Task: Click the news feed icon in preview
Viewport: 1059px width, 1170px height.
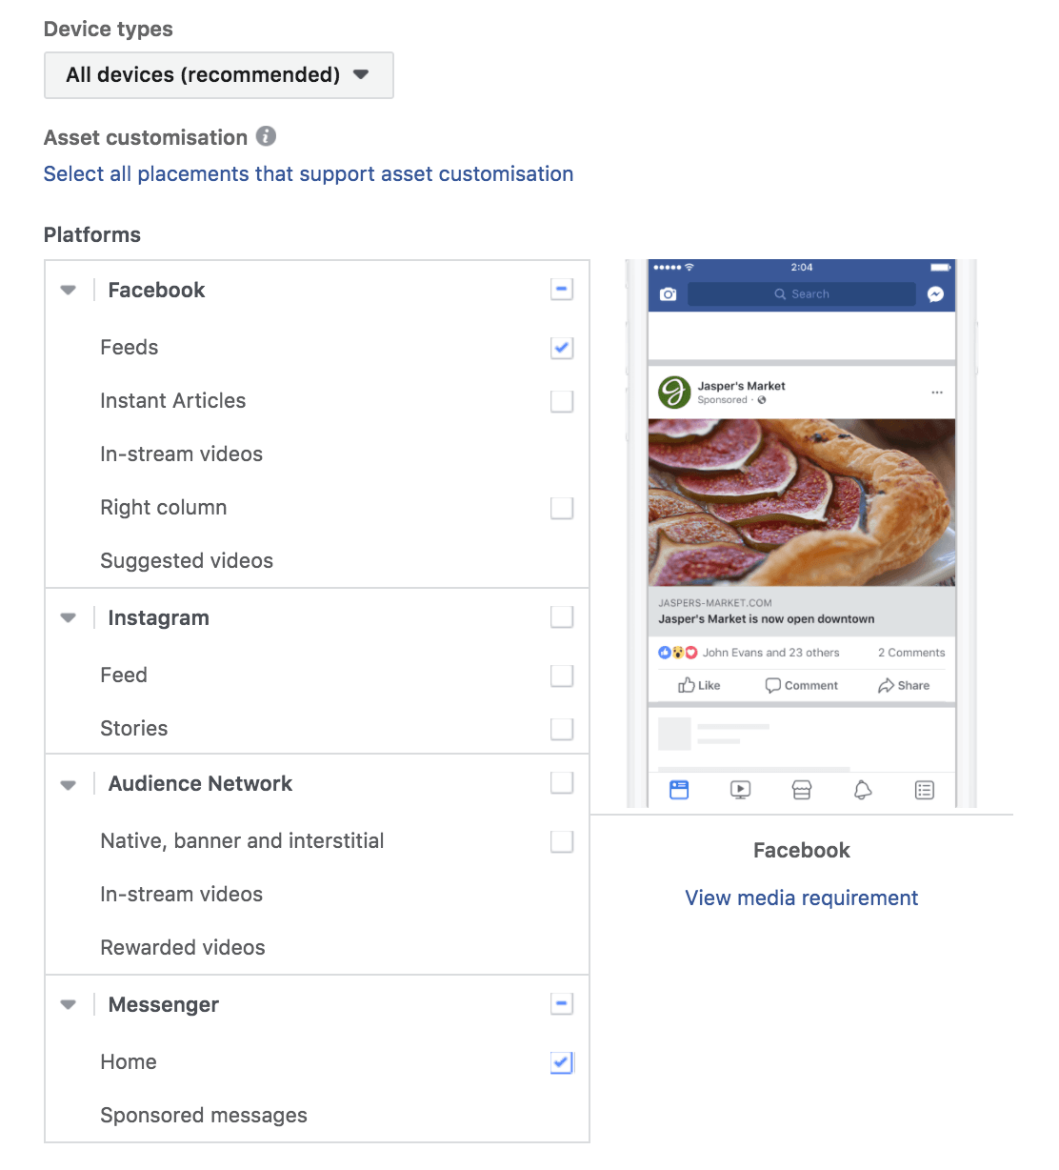Action: coord(679,790)
